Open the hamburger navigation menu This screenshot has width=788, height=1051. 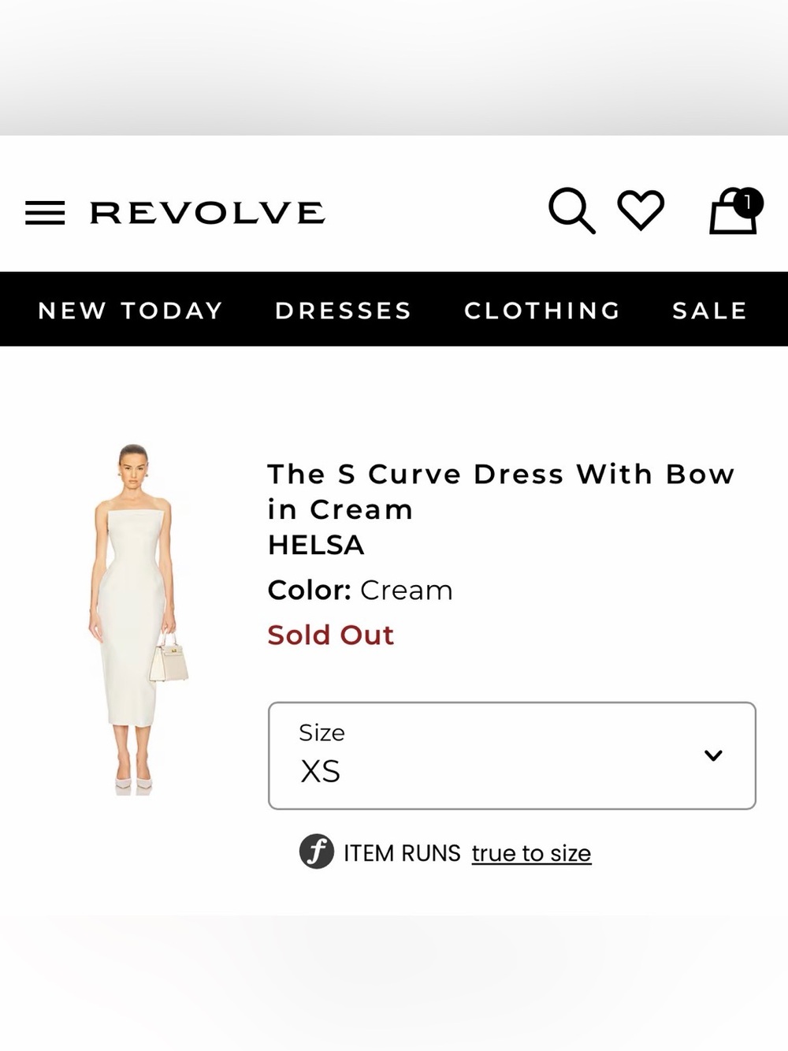pyautogui.click(x=45, y=213)
